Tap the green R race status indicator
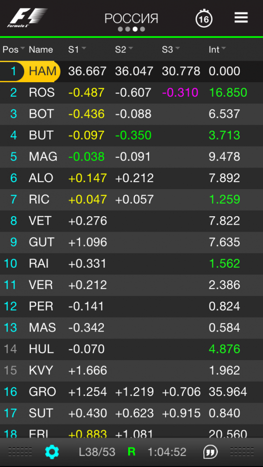The image size is (263, 467). tap(131, 452)
